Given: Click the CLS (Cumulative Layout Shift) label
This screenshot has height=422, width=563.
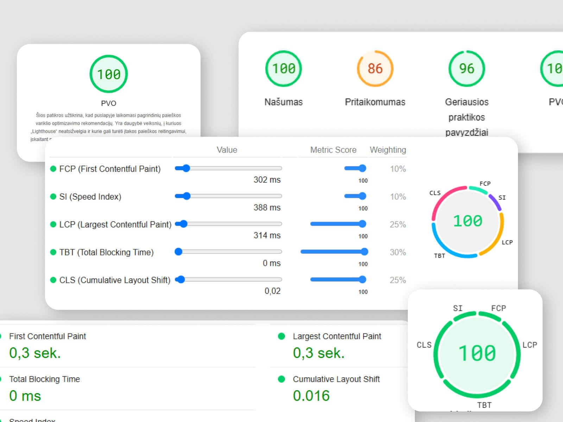Looking at the screenshot, I should (115, 280).
